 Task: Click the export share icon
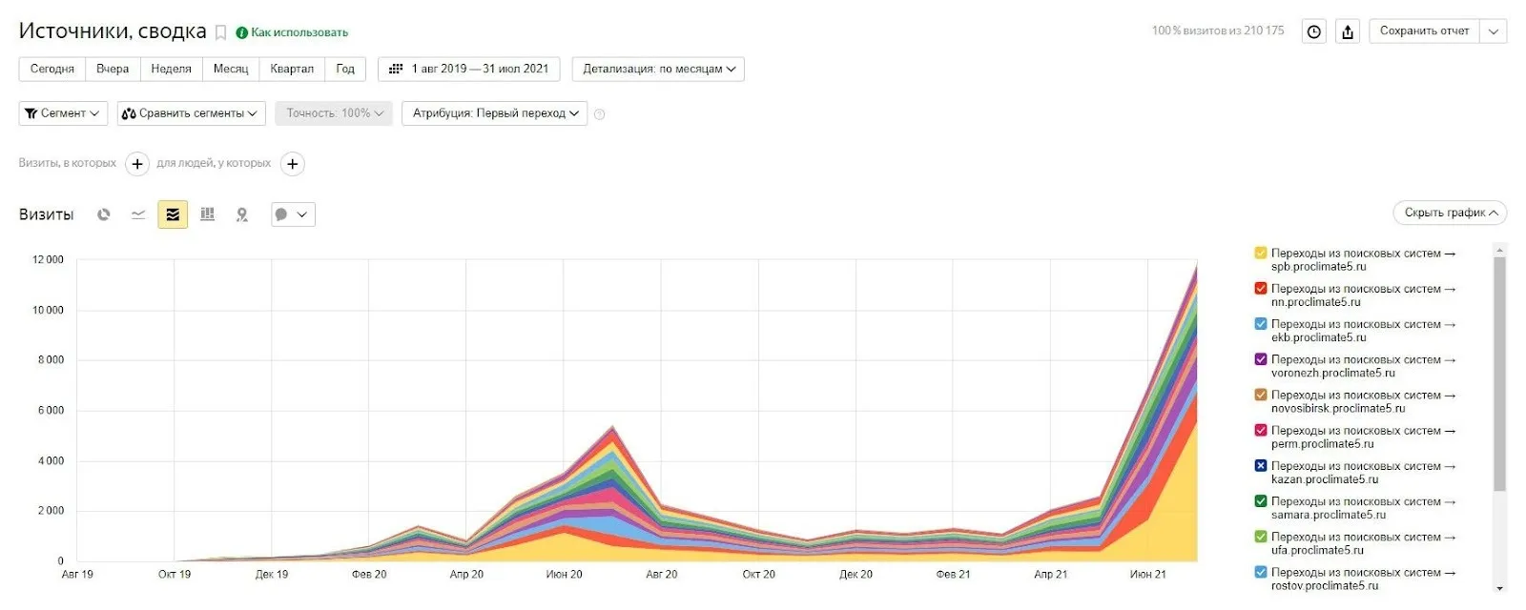(1348, 31)
